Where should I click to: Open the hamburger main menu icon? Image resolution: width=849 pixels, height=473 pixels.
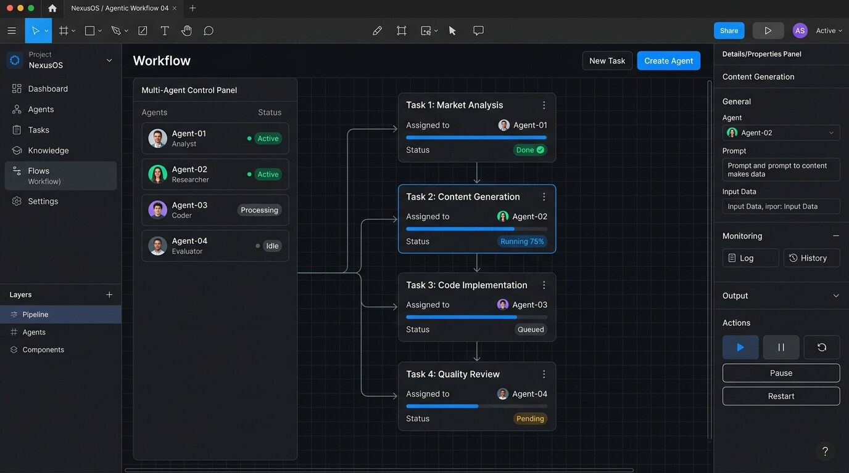[x=12, y=31]
